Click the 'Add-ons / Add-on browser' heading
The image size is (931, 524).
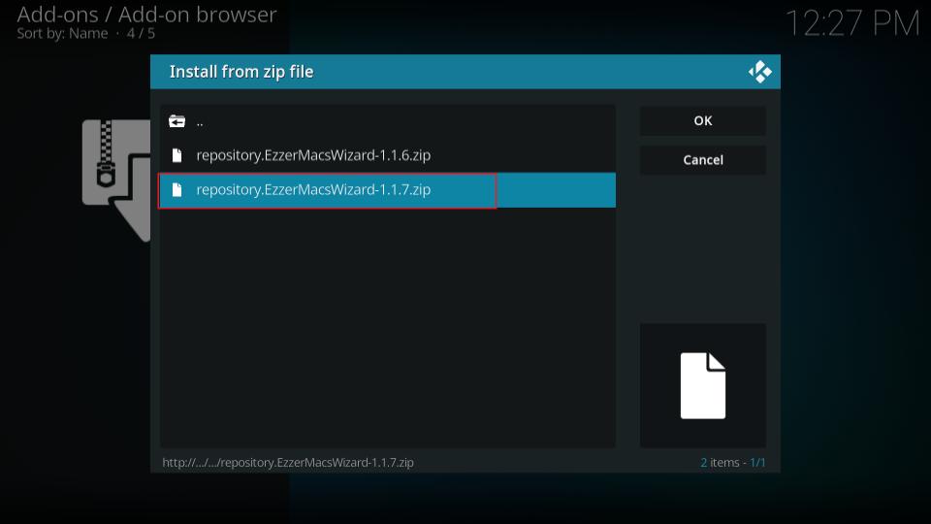pos(146,15)
